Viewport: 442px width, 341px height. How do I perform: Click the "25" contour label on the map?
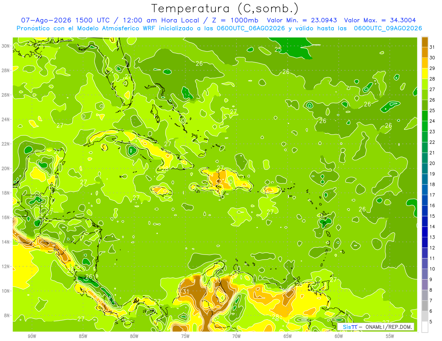coord(278,49)
